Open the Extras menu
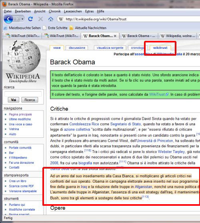This screenshot has width=200, height=223. 89,11
